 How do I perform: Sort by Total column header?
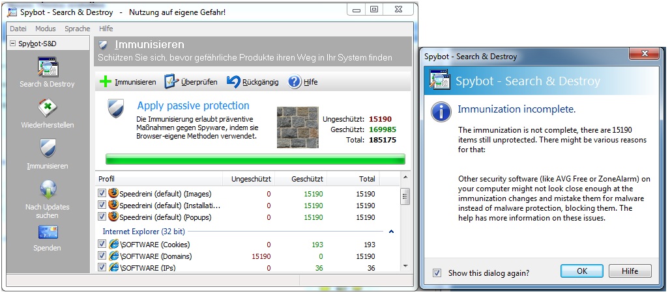(x=353, y=179)
